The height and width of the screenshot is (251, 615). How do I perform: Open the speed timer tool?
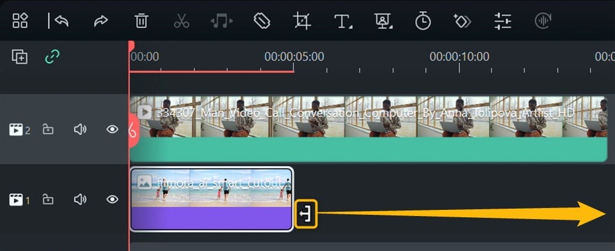pyautogui.click(x=423, y=20)
